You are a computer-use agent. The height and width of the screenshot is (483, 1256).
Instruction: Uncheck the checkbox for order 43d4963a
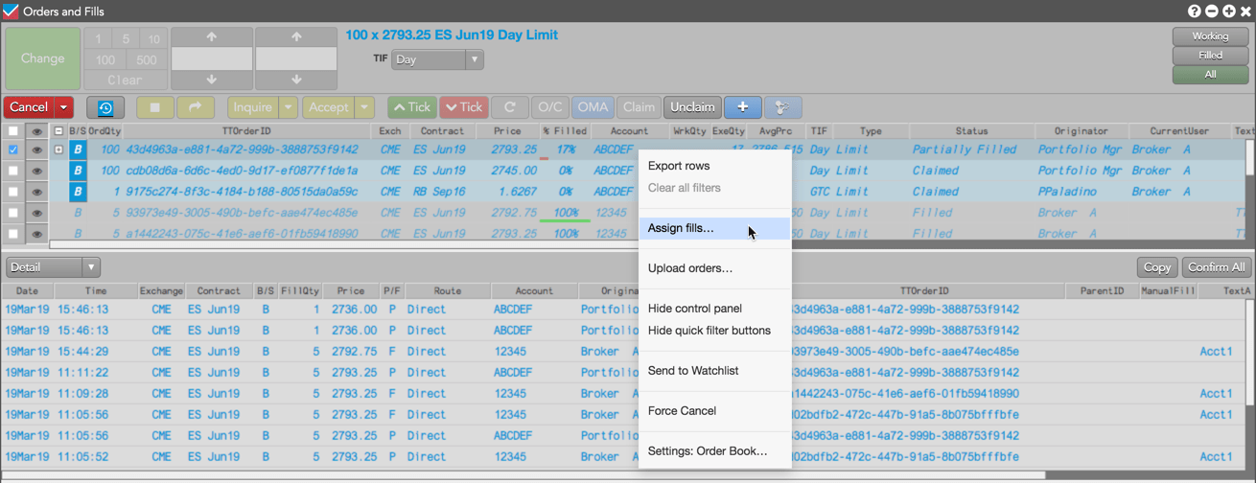[x=13, y=149]
